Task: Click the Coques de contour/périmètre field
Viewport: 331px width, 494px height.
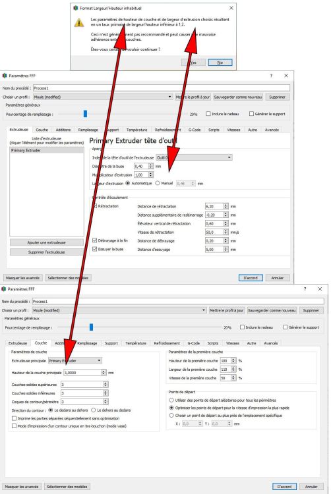Action: pyautogui.click(x=82, y=402)
